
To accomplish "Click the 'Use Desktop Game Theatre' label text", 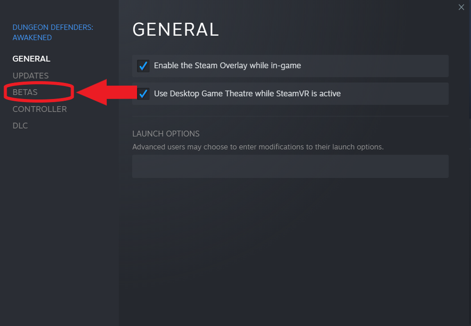I will coord(247,93).
